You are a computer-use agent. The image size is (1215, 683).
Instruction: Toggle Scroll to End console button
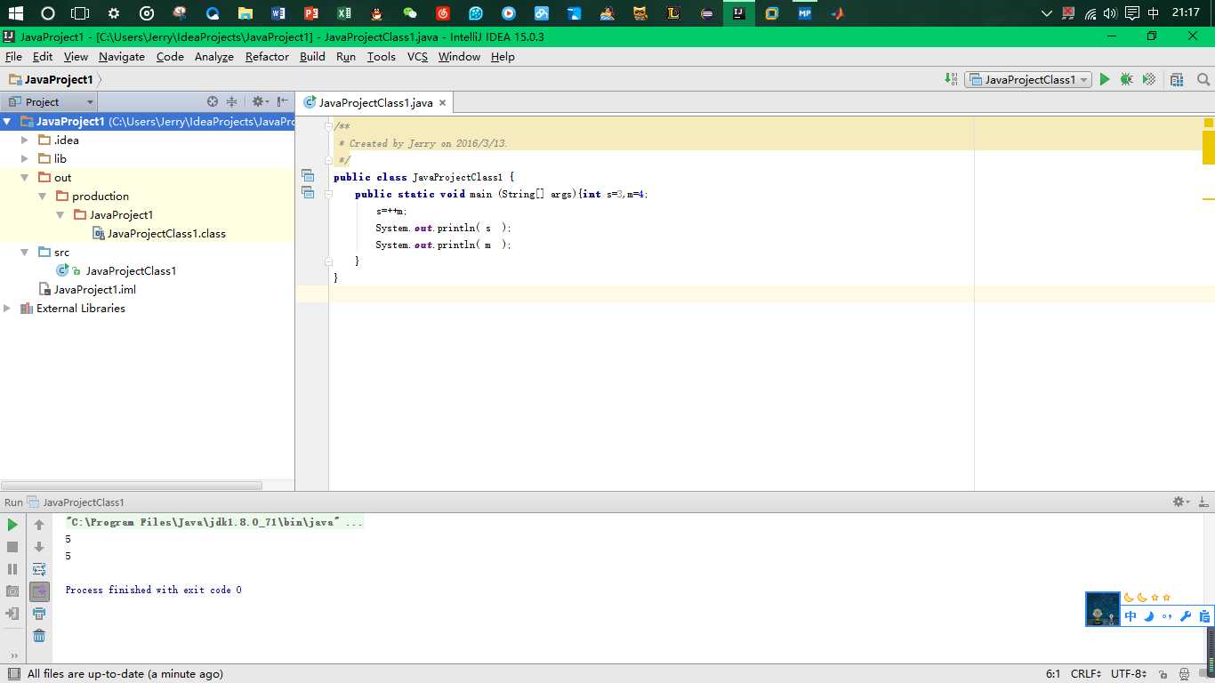pyautogui.click(x=39, y=591)
